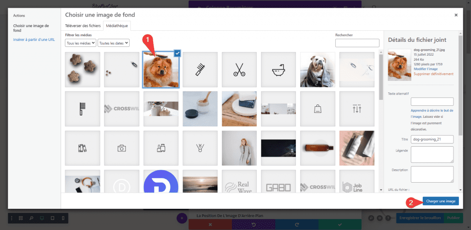Click the Charger une image button
Viewport: 471px width, 230px height.
(x=441, y=201)
